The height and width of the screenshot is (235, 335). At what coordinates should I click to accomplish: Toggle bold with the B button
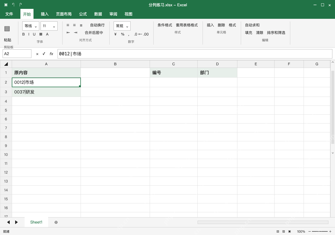coord(24,34)
